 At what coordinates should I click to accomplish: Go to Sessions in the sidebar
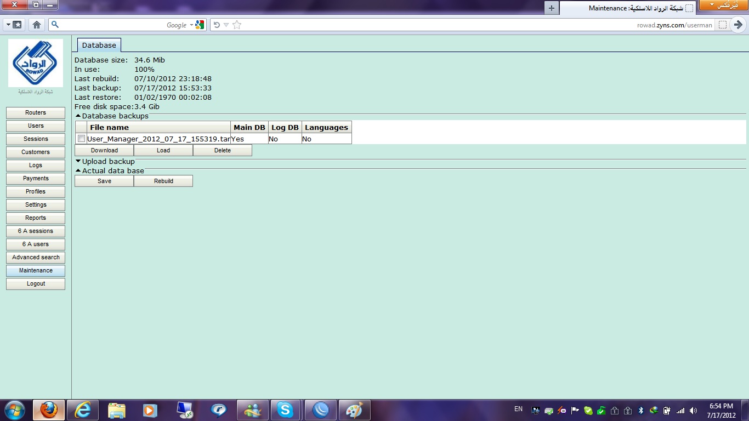tap(36, 139)
